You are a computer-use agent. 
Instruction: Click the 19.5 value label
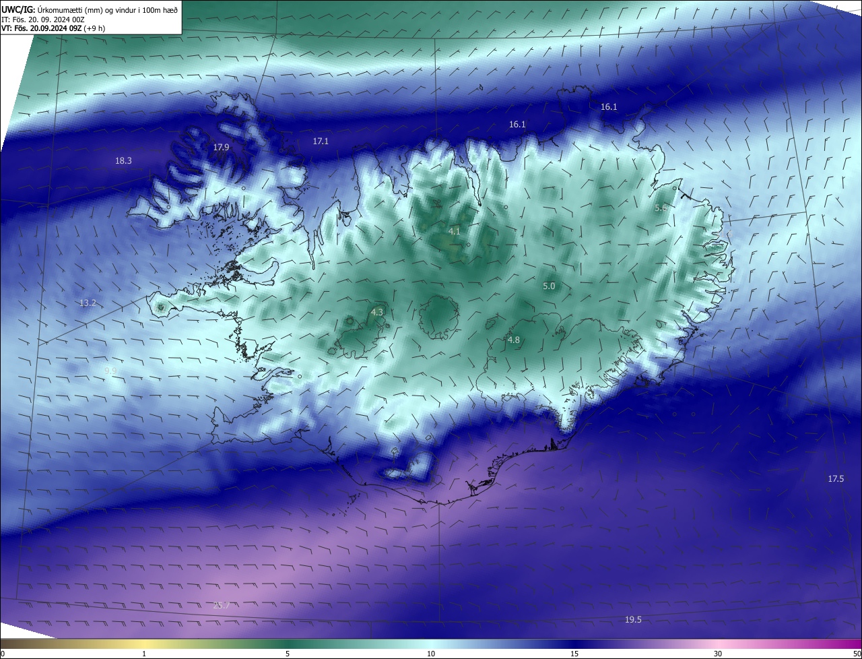633,619
